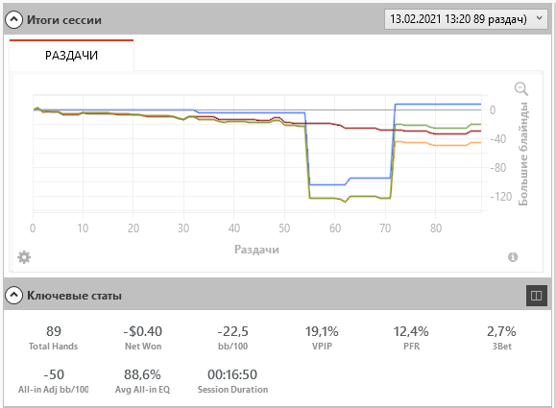Select the 3Bet stat
Screen dimensions: 556x408
click(501, 338)
